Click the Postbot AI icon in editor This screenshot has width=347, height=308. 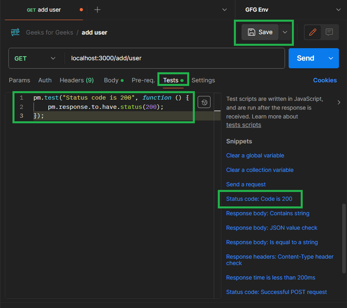(x=204, y=102)
